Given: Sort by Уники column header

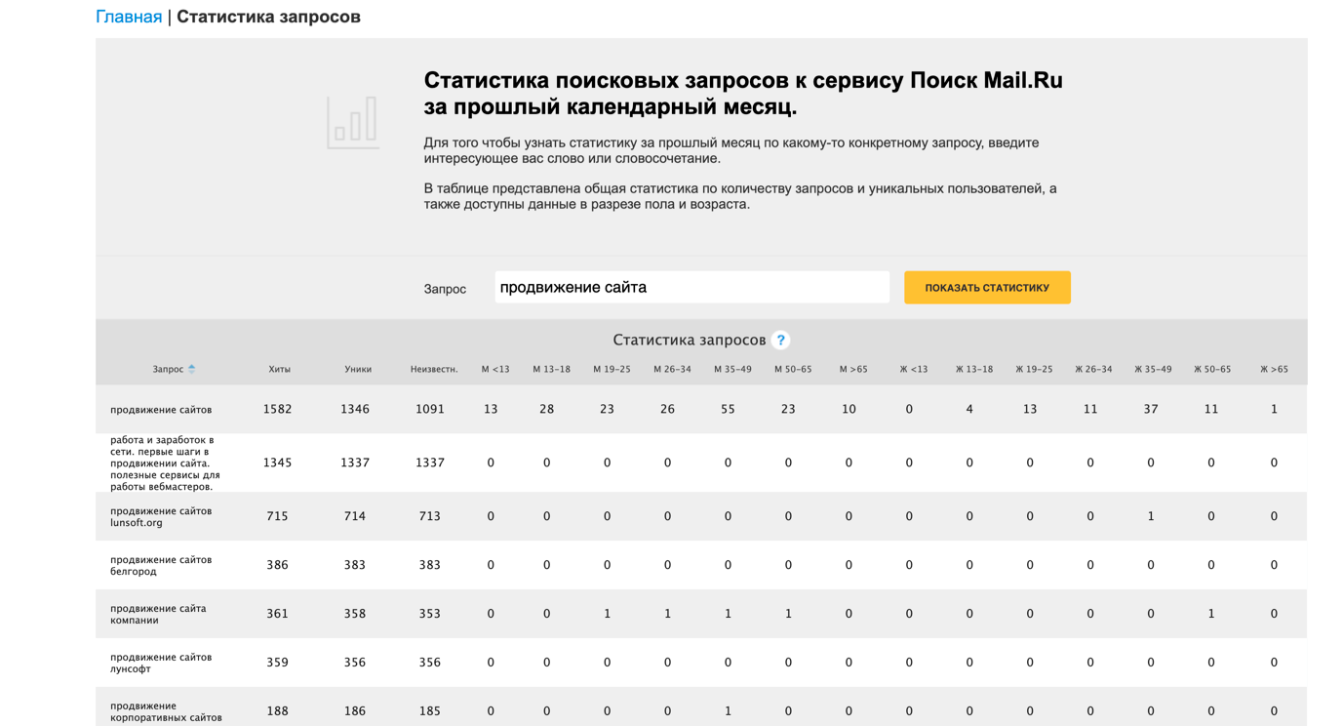Looking at the screenshot, I should tap(358, 369).
